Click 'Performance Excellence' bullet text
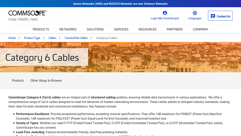This screenshot has height=136, width=241. pos(33,114)
